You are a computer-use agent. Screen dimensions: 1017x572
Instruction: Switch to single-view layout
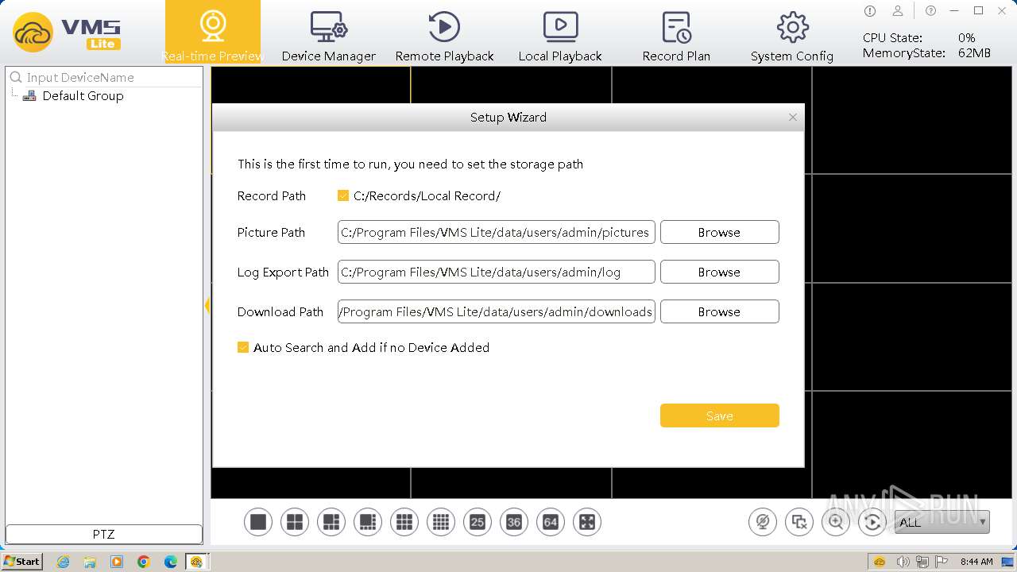point(258,522)
